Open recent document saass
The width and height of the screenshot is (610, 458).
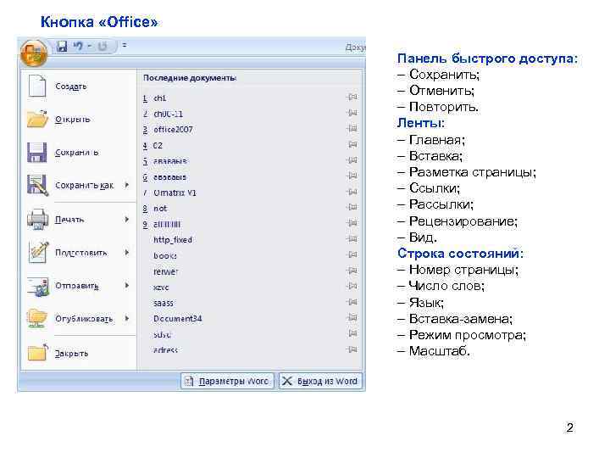[x=250, y=303]
